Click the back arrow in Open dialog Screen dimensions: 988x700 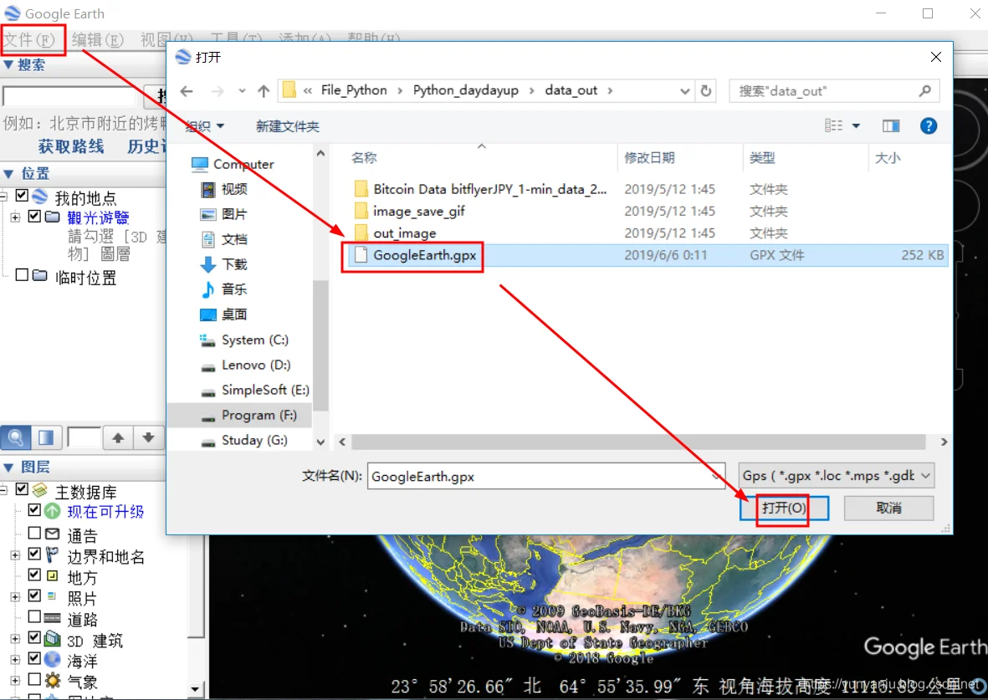(x=187, y=91)
